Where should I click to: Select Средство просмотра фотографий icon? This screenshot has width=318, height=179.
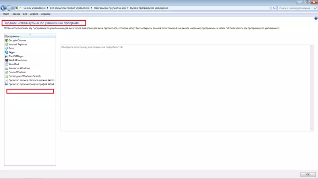tap(6, 84)
